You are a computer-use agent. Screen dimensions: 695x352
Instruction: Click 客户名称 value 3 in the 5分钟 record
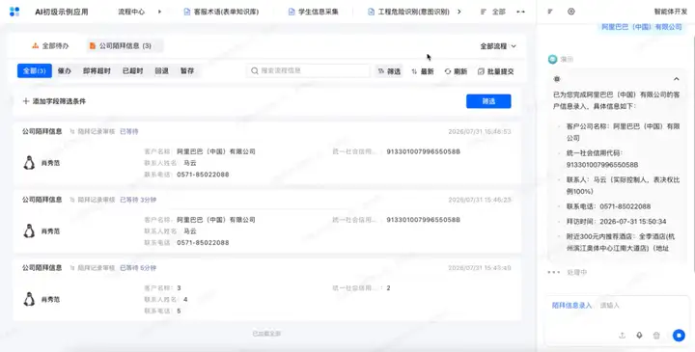coord(180,287)
